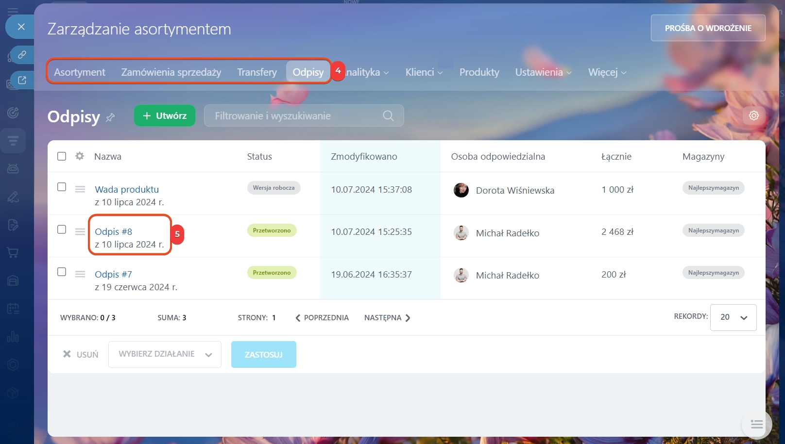Viewport: 785px width, 444px height.
Task: Click the Wersja robocza status badge
Action: 273,188
